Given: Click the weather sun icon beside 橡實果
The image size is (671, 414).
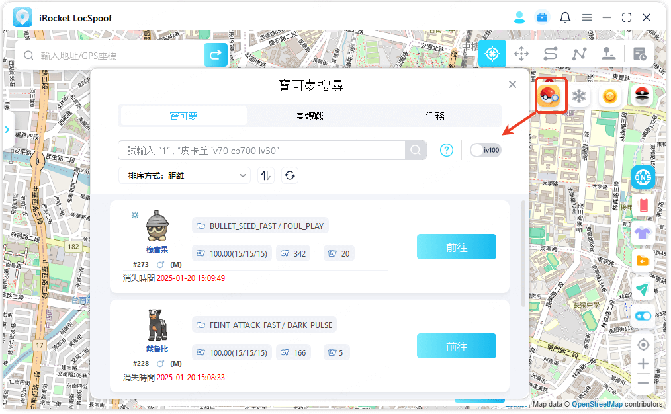Looking at the screenshot, I should pyautogui.click(x=135, y=215).
